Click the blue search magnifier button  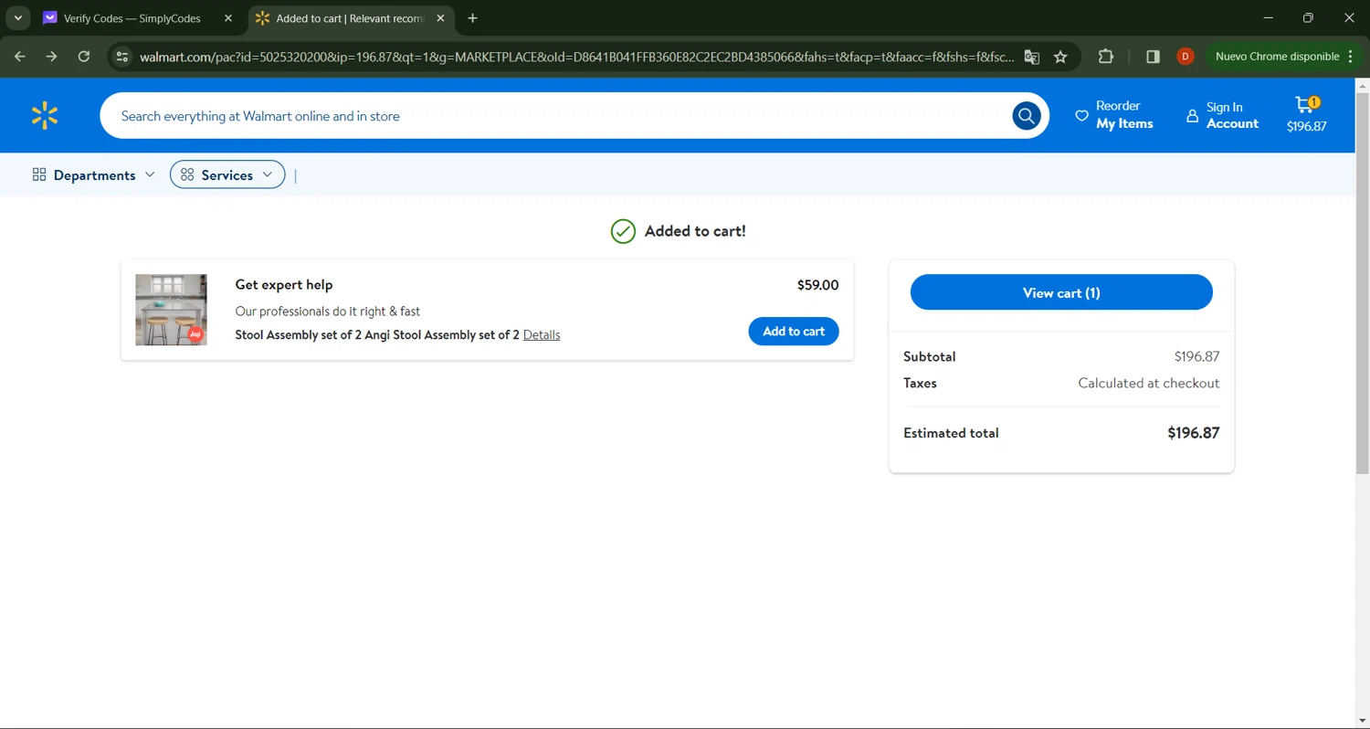tap(1026, 116)
